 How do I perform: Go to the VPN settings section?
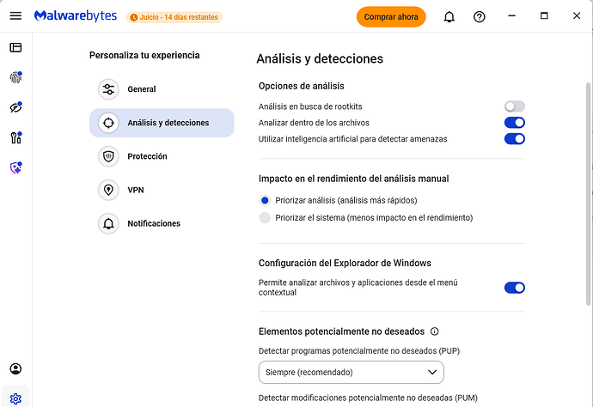(134, 190)
